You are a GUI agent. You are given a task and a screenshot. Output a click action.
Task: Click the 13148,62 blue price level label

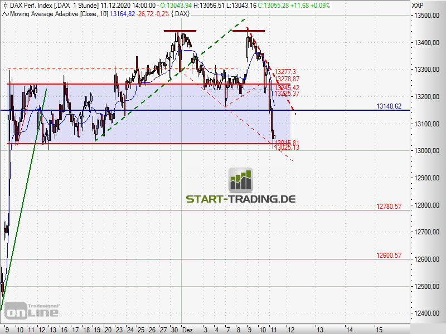coord(389,106)
